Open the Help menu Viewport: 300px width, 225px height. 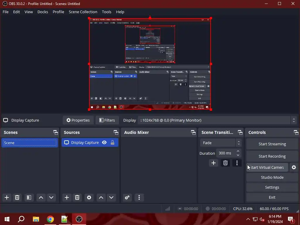coord(120,12)
